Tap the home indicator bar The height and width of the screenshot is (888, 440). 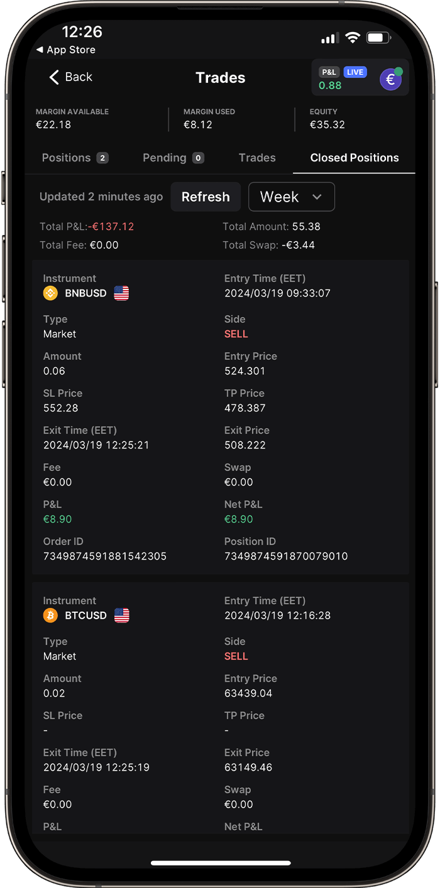221,863
